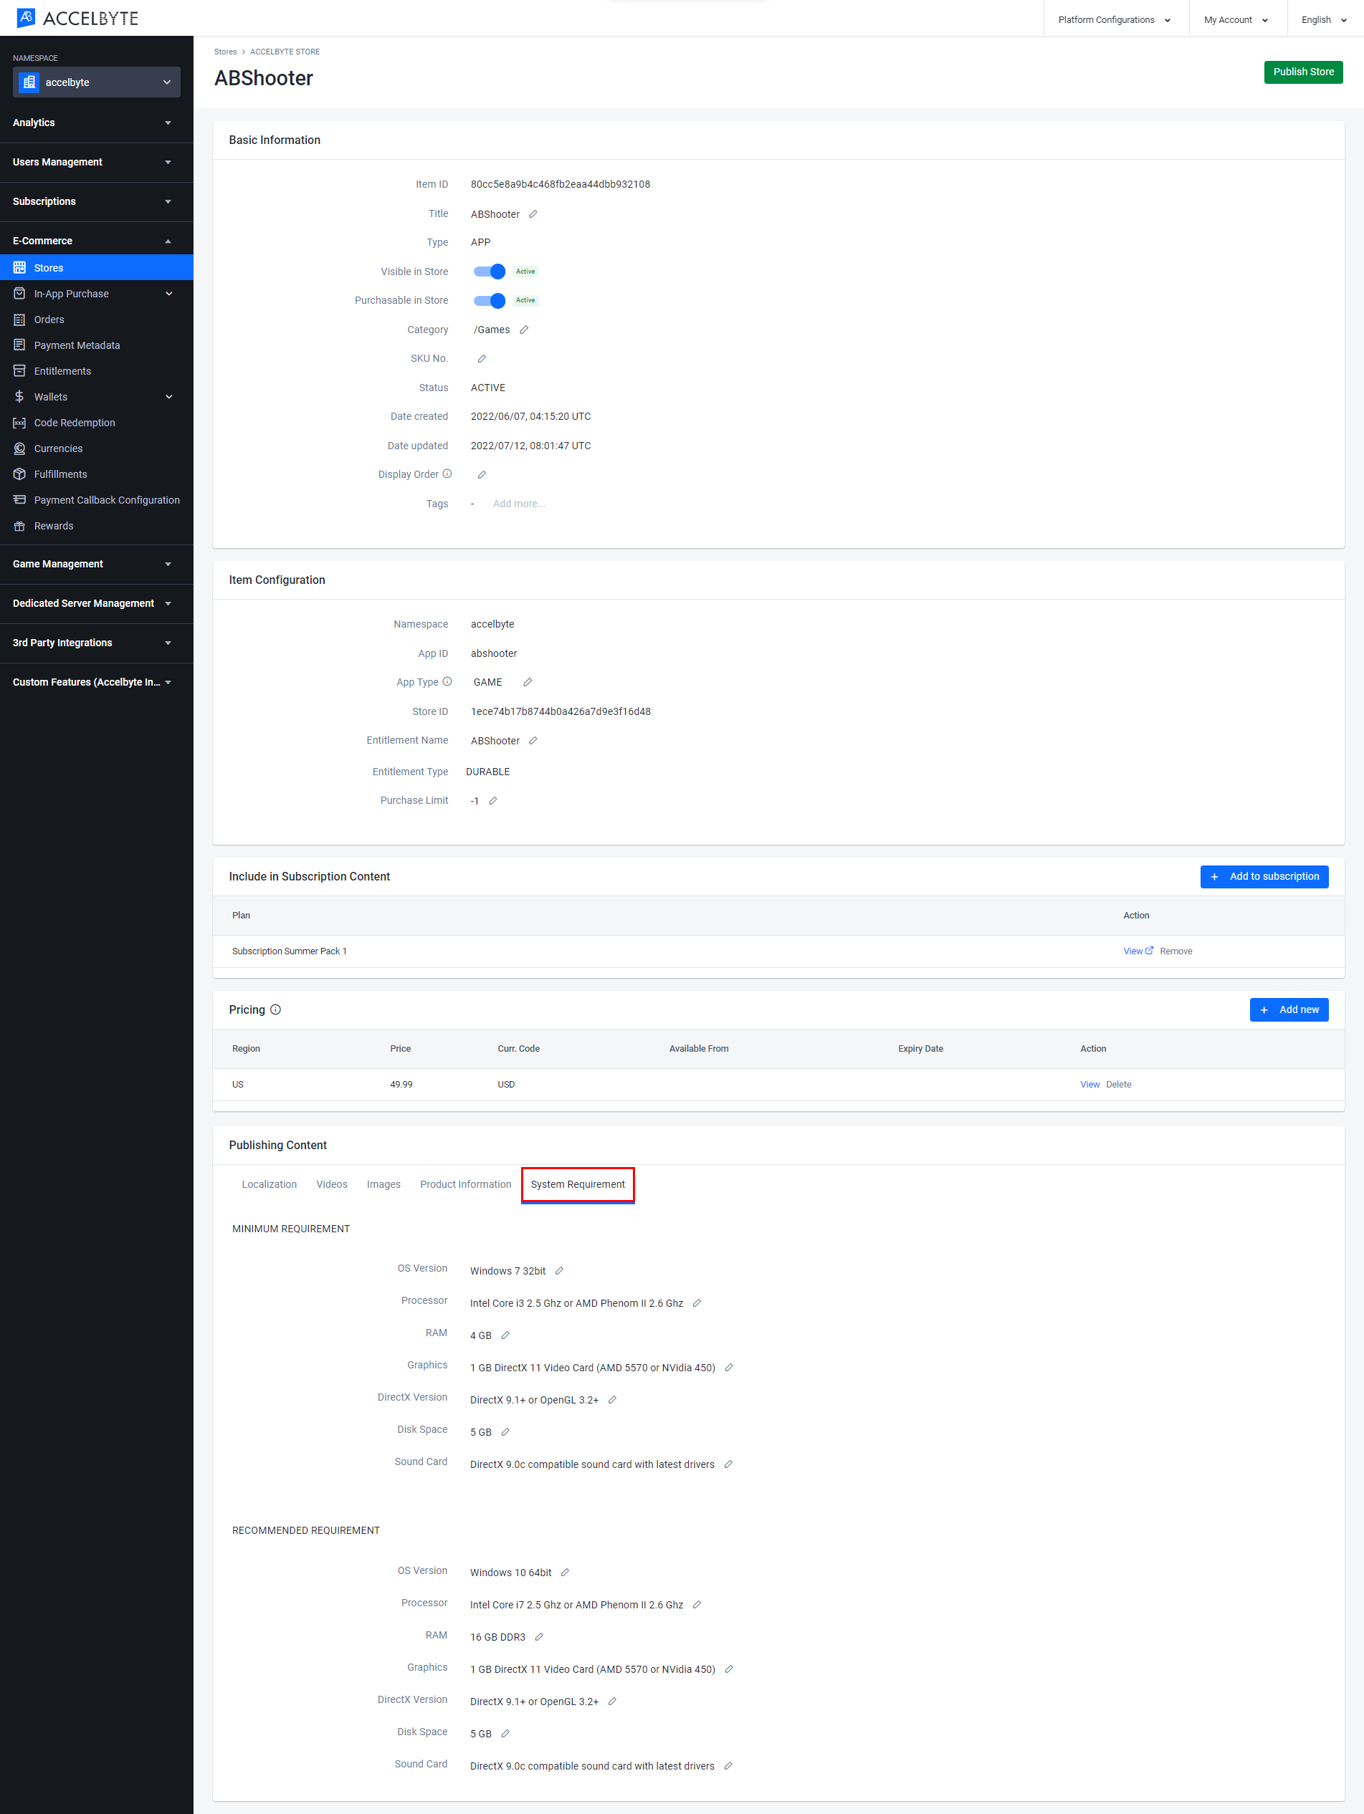1364x1814 pixels.
Task: Remove Subscription Summer Pack 1 plan
Action: 1176,951
